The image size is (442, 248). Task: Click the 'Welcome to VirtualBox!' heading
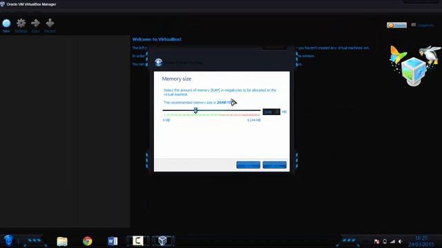coord(157,39)
